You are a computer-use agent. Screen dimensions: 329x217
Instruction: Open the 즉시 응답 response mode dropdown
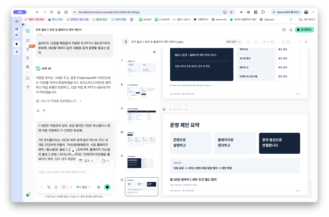point(83,187)
